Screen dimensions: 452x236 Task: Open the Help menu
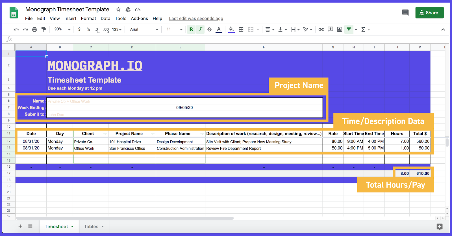(x=157, y=18)
